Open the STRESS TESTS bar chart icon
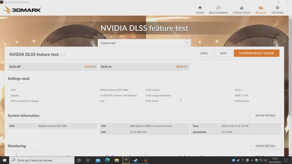 tap(242, 8)
